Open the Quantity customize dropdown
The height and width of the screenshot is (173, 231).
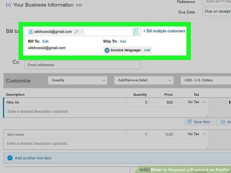tap(77, 80)
